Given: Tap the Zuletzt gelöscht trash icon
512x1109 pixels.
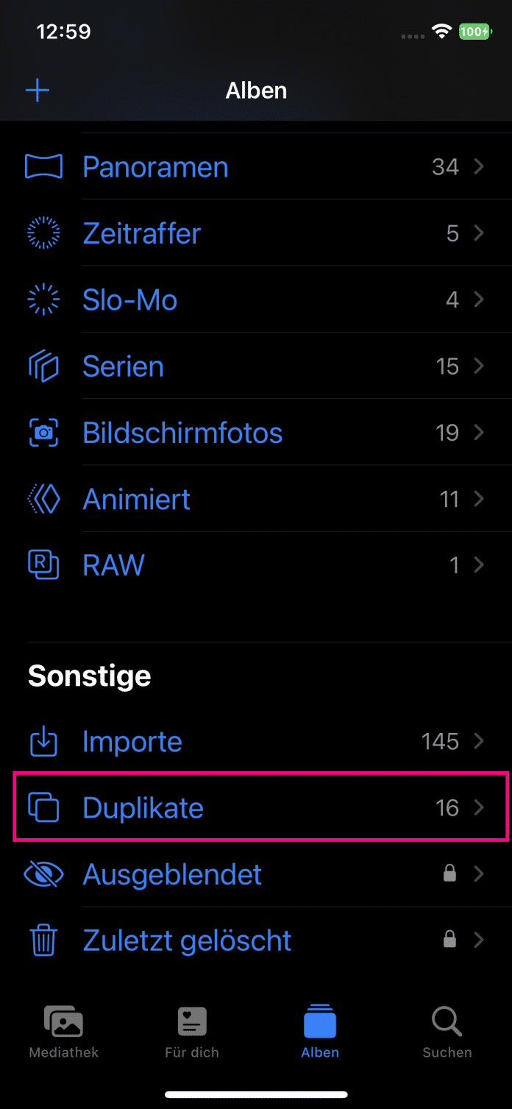Looking at the screenshot, I should pyautogui.click(x=43, y=940).
